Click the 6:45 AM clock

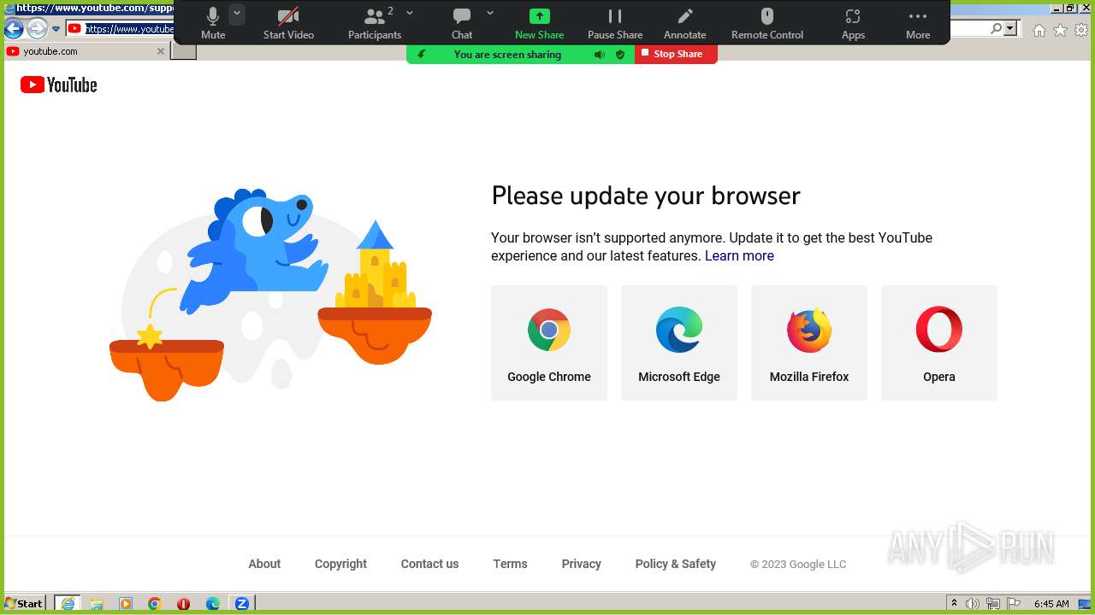tap(1051, 604)
